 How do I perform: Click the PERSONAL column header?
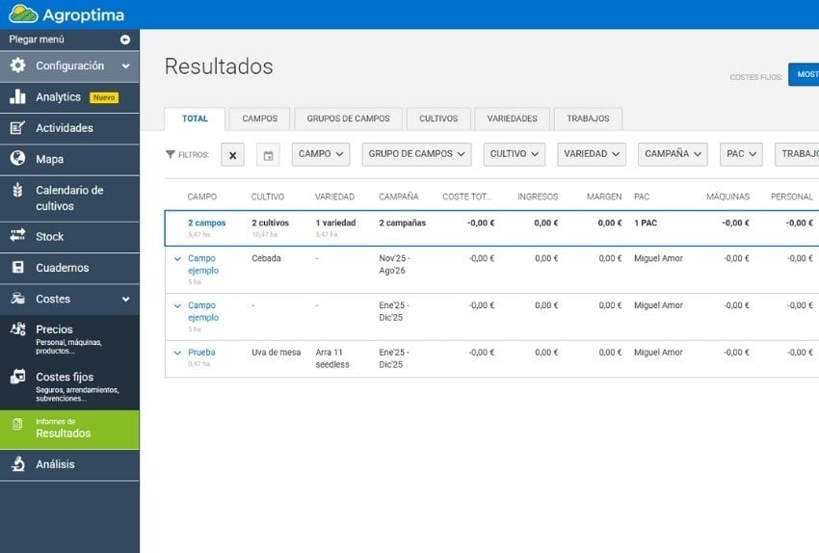click(x=792, y=197)
